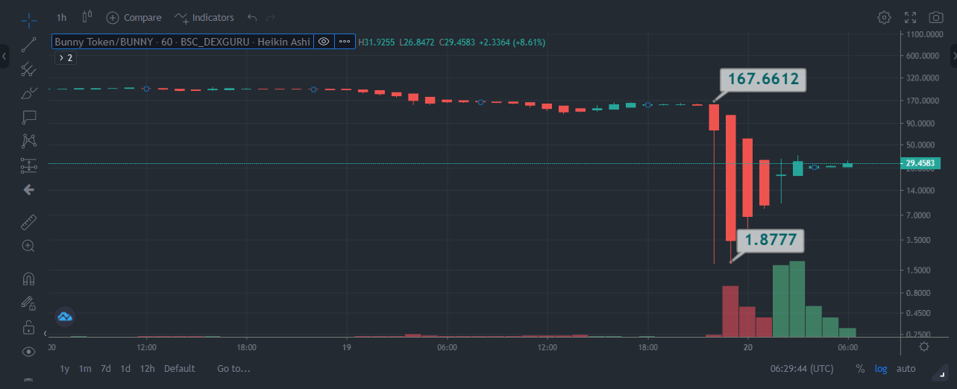Click the 06:29:44 (UTC) timezone selector

[x=802, y=368]
